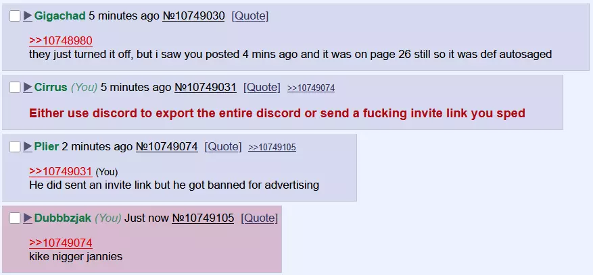The image size is (593, 275).
Task: Click Quote on Cirrus's post
Action: pos(262,88)
